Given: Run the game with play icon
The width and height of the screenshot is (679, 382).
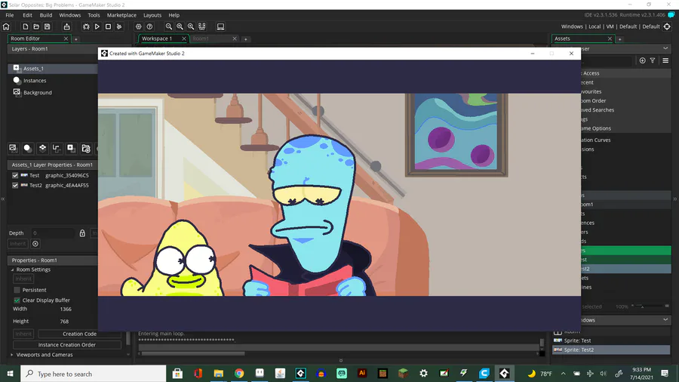Looking at the screenshot, I should (x=97, y=26).
